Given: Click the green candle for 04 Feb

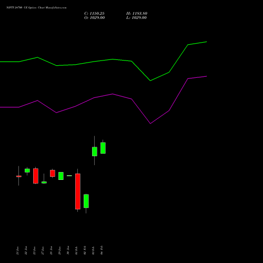Looking at the screenshot, I should pos(103,148).
